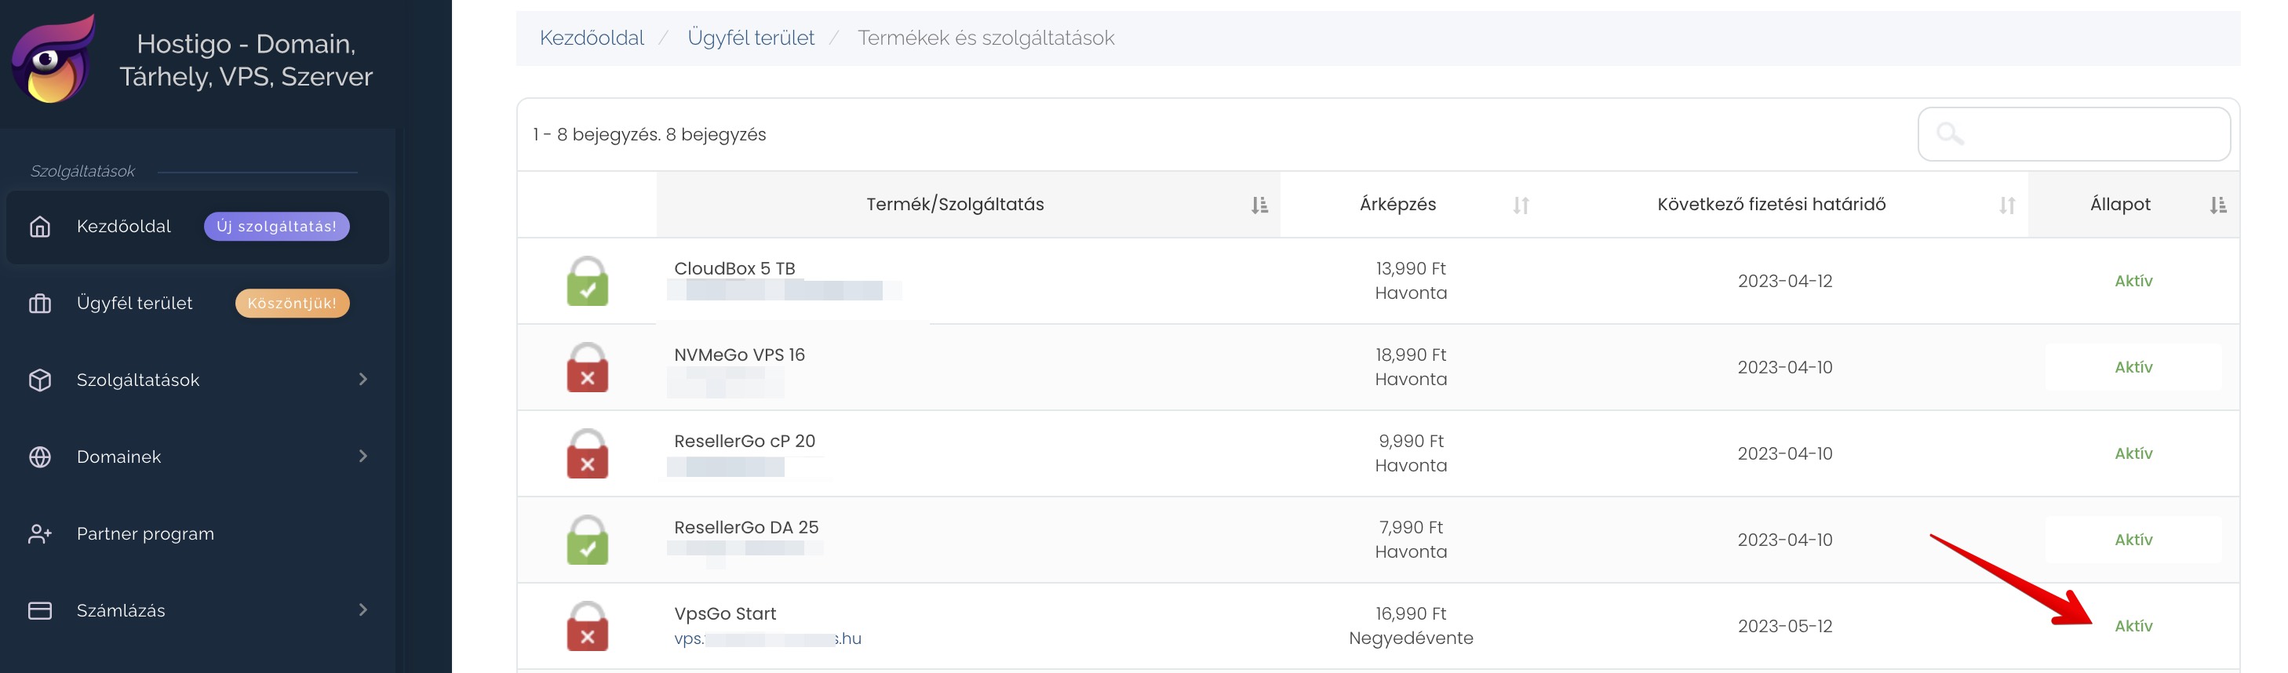Open Számlázás in the sidebar menu

pos(121,611)
